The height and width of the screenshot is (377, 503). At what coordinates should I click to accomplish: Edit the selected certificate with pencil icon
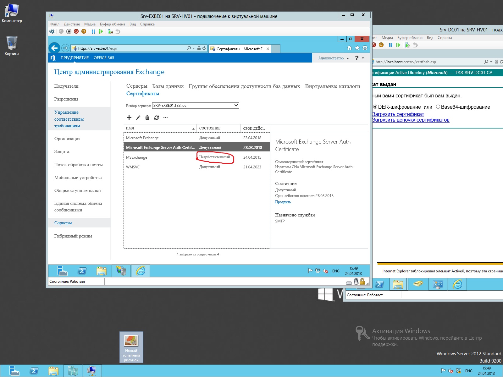pos(138,117)
